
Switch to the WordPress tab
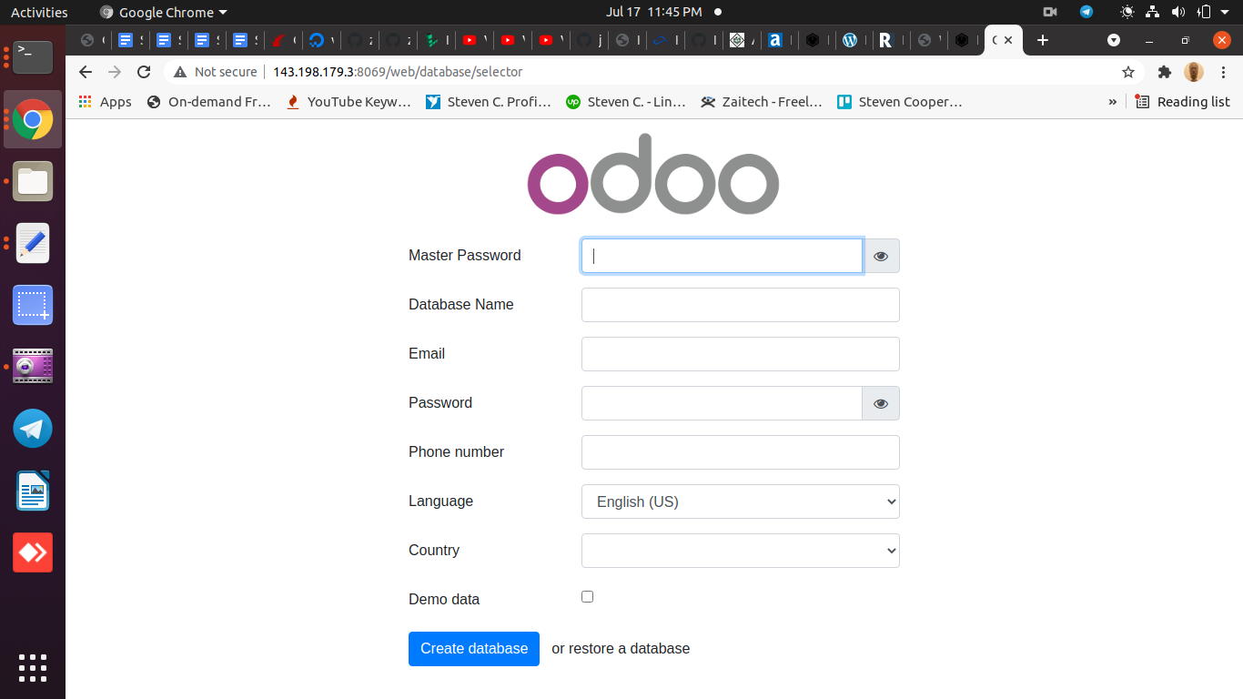850,40
